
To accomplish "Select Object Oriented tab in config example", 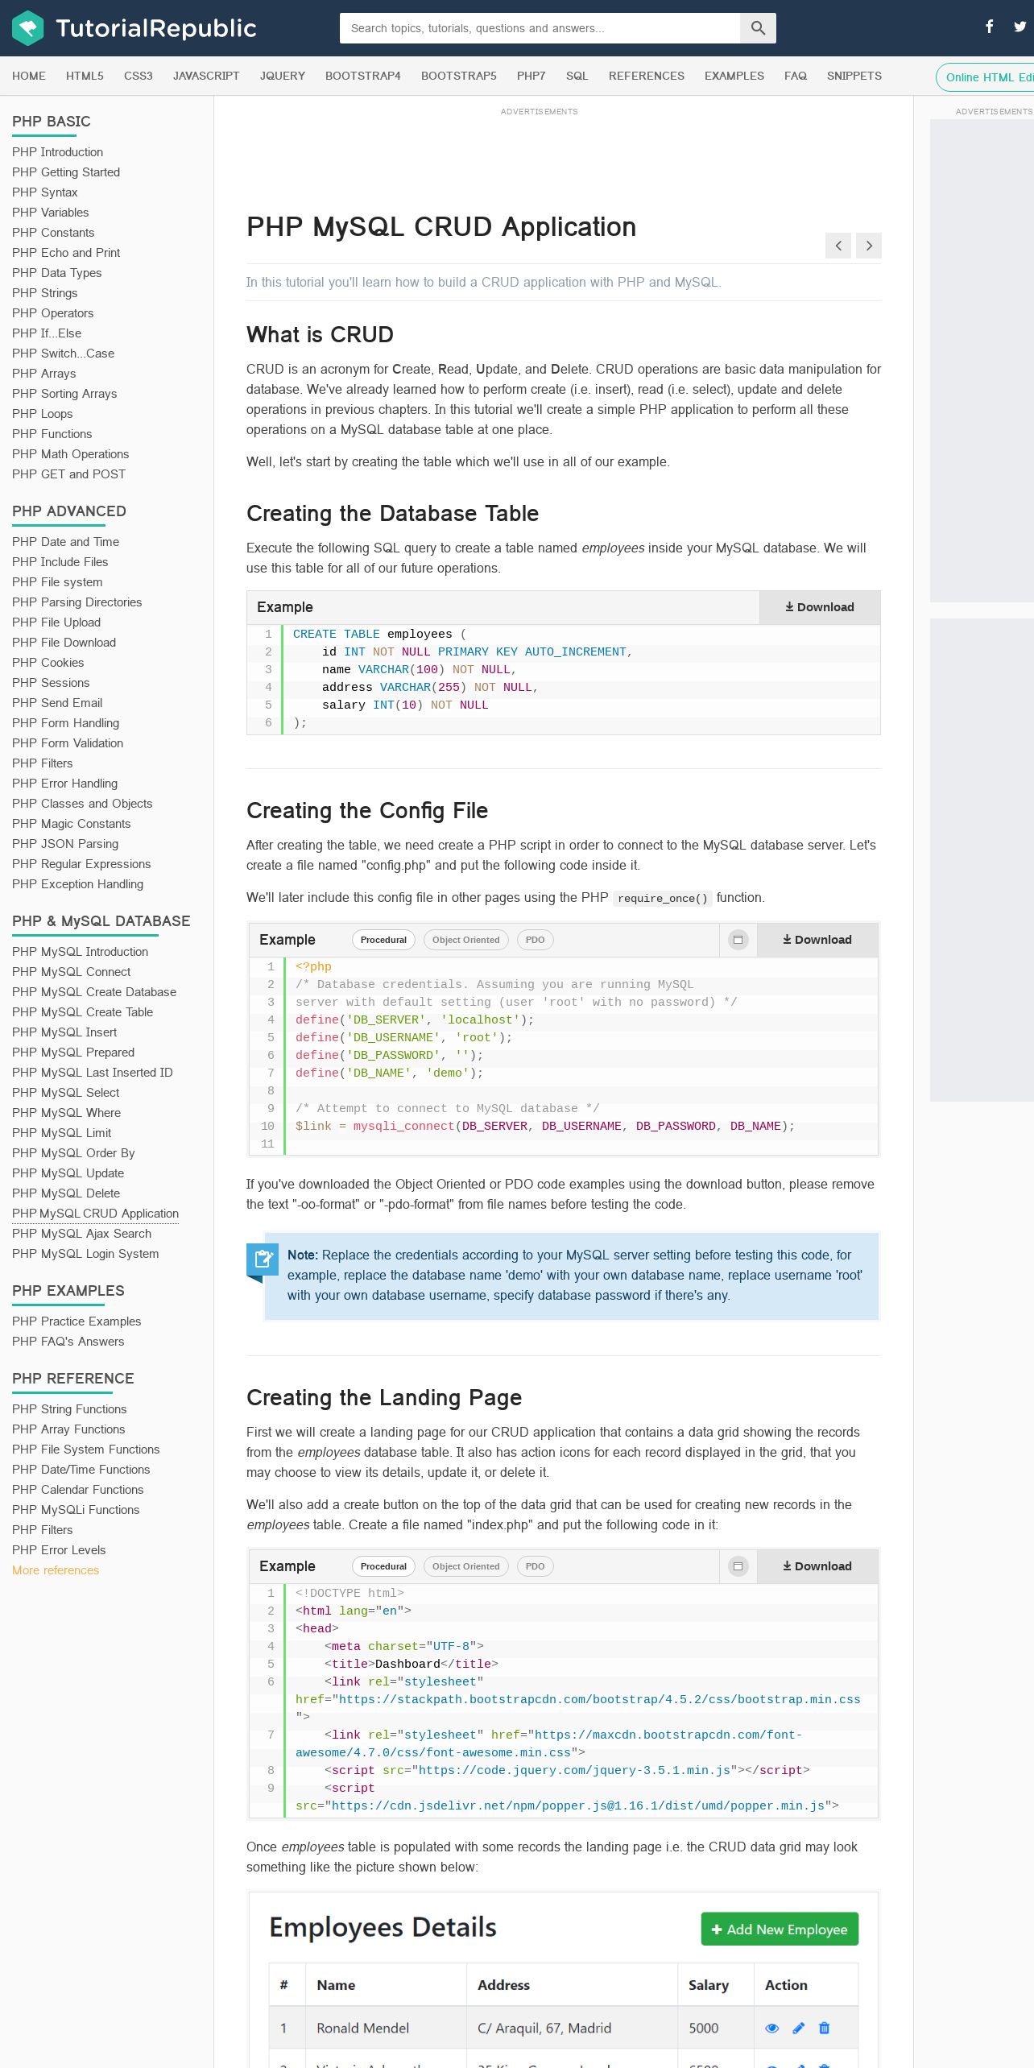I will (x=465, y=940).
